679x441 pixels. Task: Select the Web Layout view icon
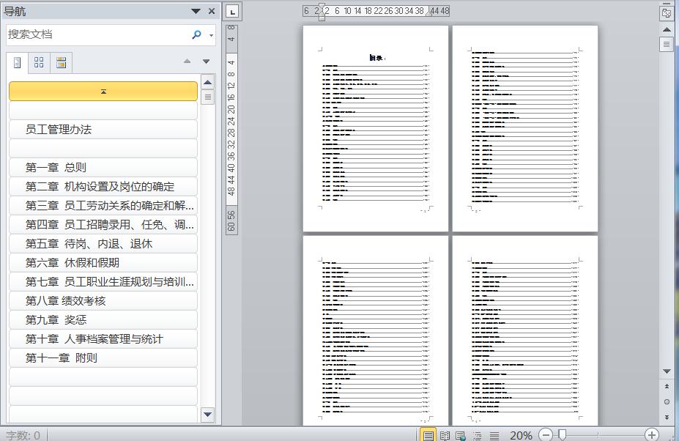tap(460, 434)
